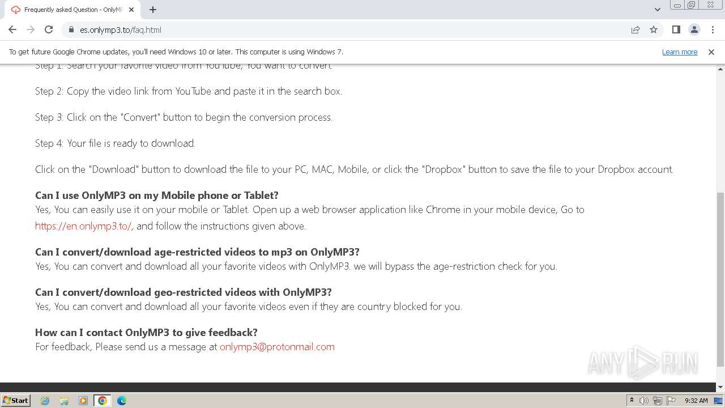Click the page scrollbar thumb
Screen dimensions: 725x408
(720, 279)
